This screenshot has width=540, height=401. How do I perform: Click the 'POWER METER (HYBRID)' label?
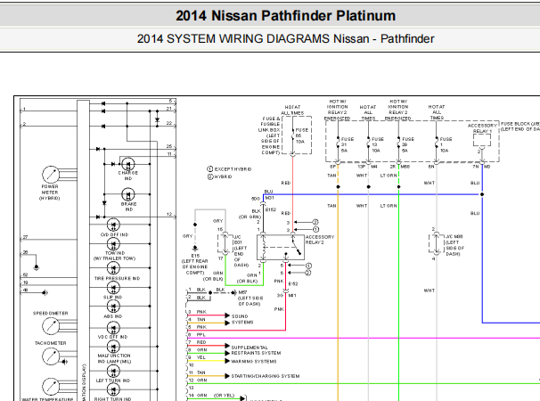pyautogui.click(x=50, y=192)
